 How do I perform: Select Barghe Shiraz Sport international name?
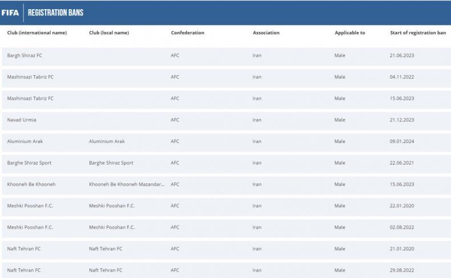(x=29, y=163)
